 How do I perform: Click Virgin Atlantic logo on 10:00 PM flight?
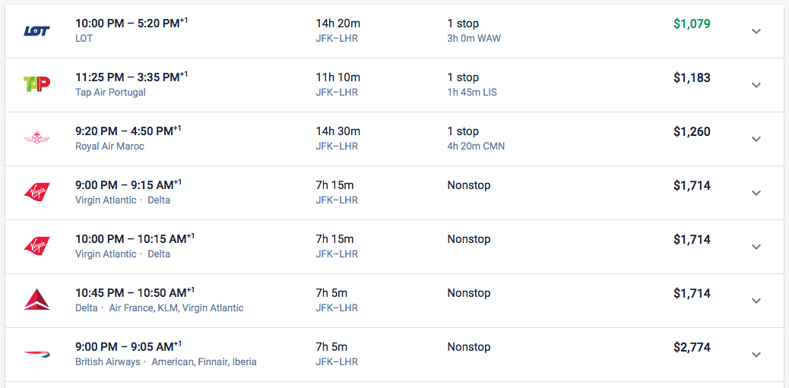tap(36, 246)
